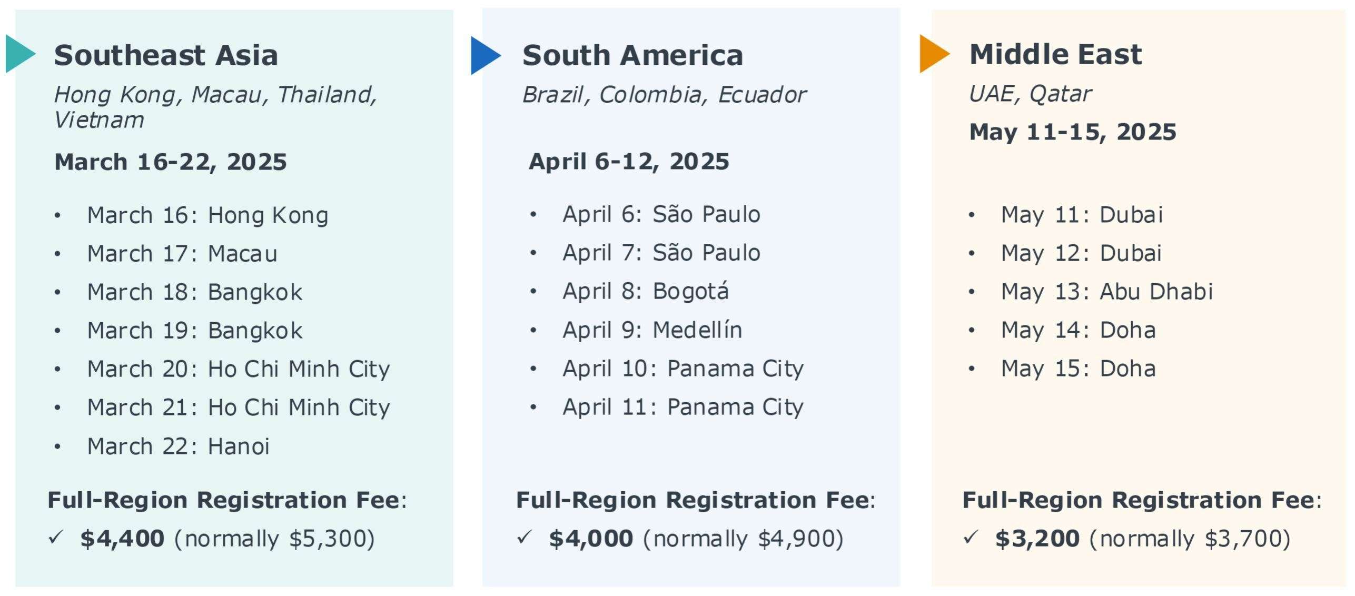Click the blue arrow beside South America

click(x=484, y=55)
